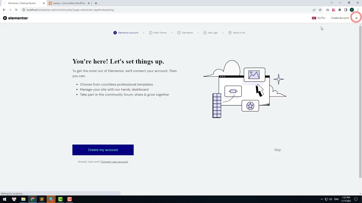Close the testwp browser tab
362x203 pixels.
89,3
